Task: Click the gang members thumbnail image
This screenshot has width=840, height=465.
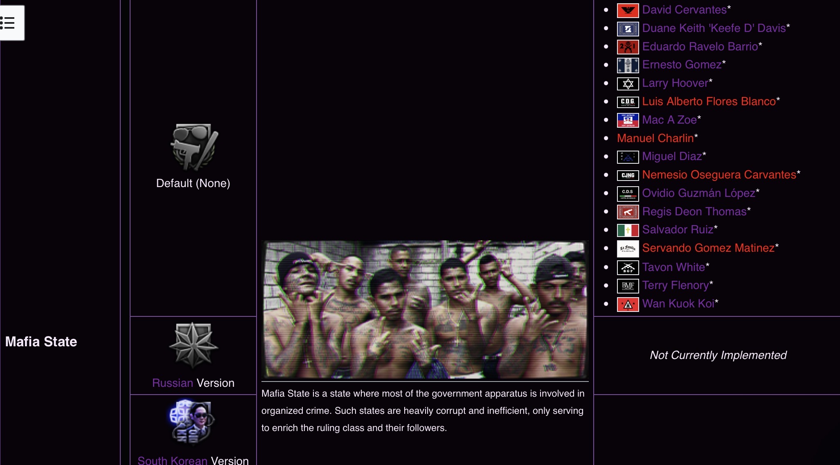Action: point(425,309)
